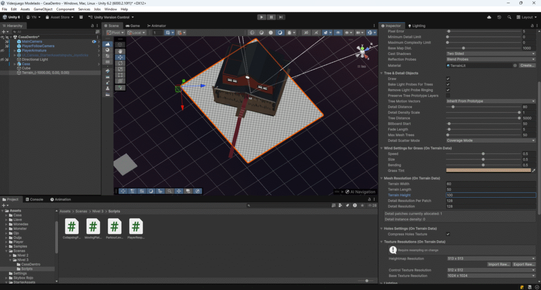Viewport: 541px width, 290px height.
Task: Open the undo history icon
Action: pyautogui.click(x=499, y=17)
